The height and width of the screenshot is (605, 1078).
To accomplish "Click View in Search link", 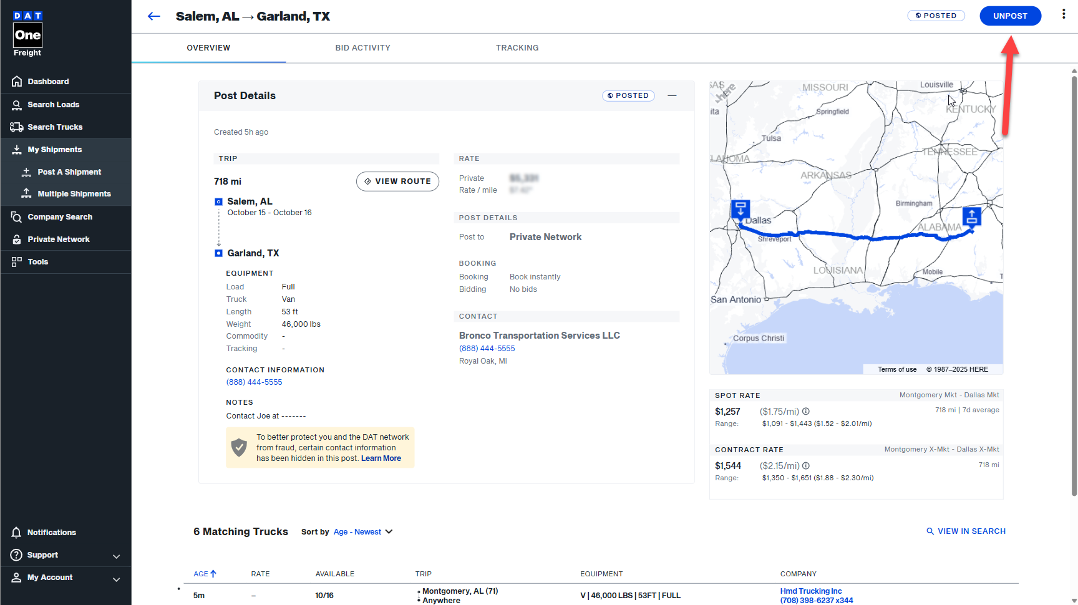I will pyautogui.click(x=966, y=531).
